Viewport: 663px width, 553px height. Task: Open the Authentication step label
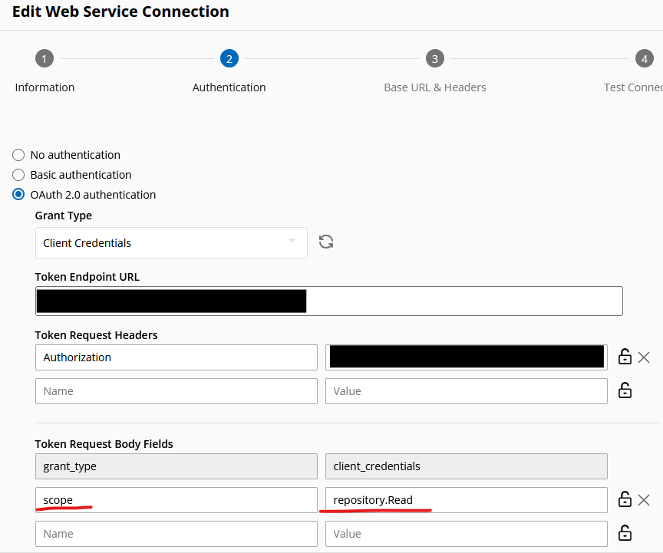coord(229,87)
